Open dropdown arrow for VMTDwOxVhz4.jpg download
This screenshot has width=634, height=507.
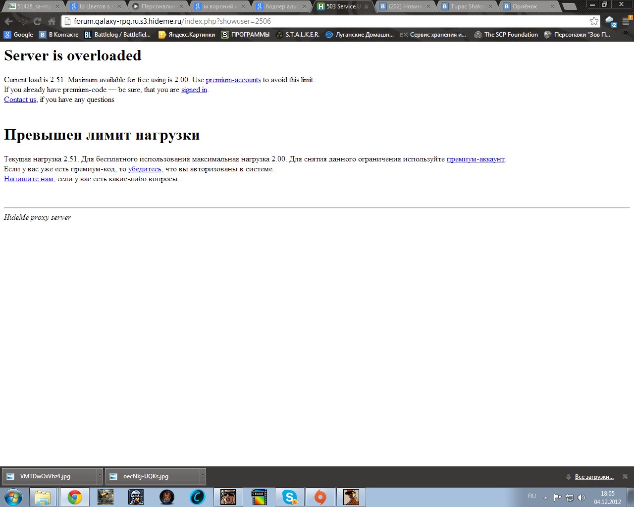(x=100, y=476)
